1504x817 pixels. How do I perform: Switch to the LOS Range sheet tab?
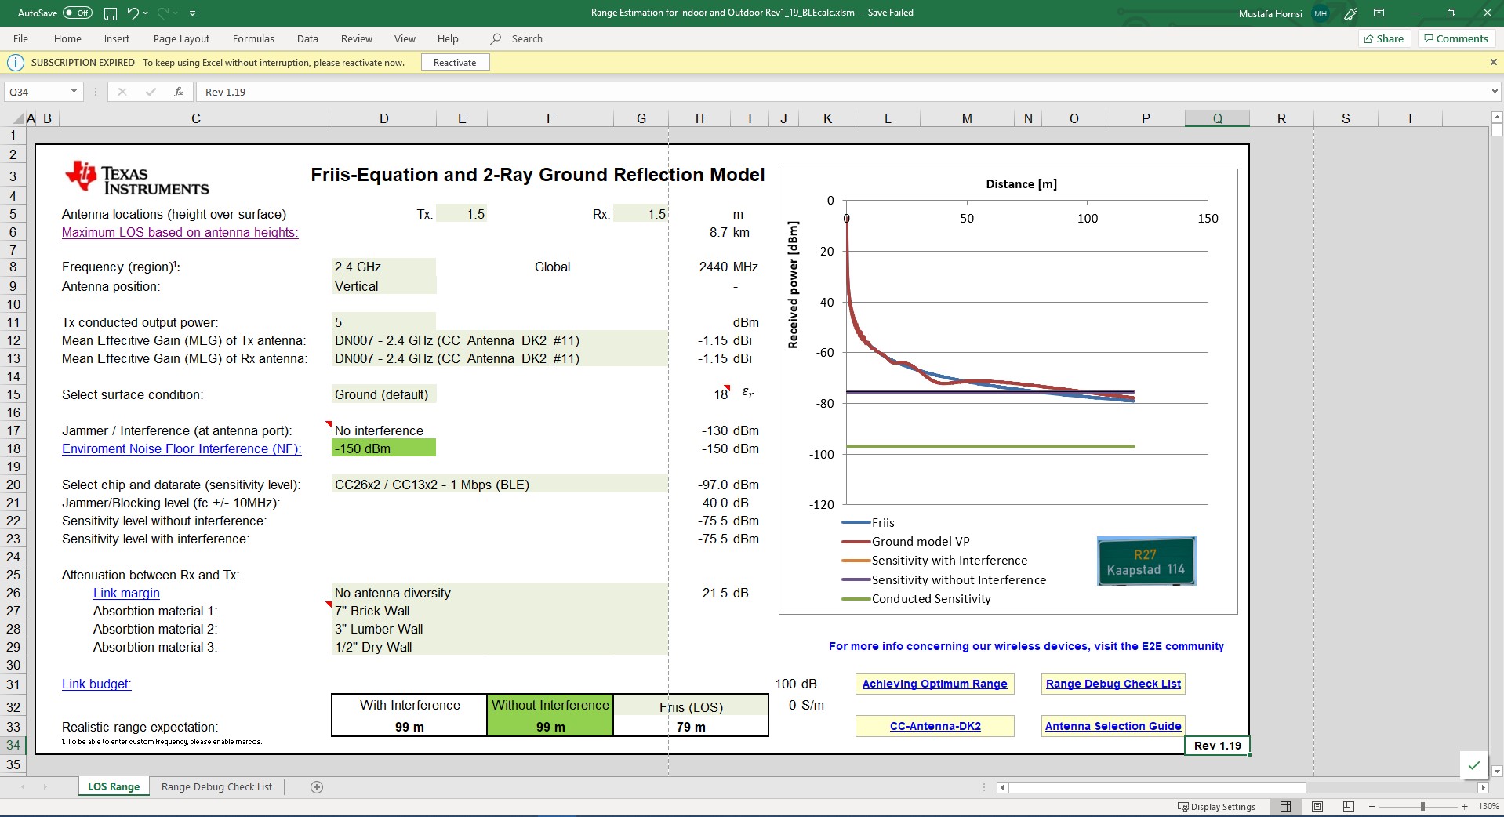[114, 786]
